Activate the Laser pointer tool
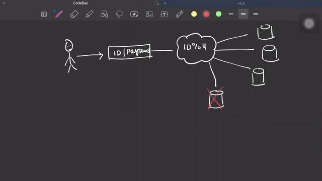 coord(179,14)
